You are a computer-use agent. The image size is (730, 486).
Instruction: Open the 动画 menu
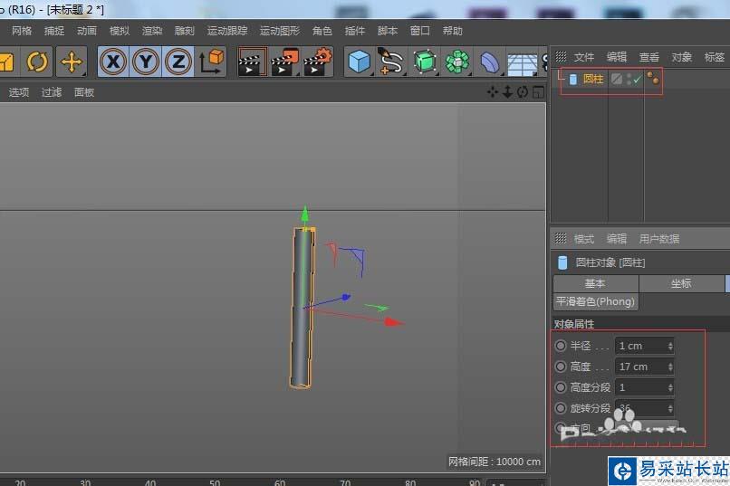[87, 31]
